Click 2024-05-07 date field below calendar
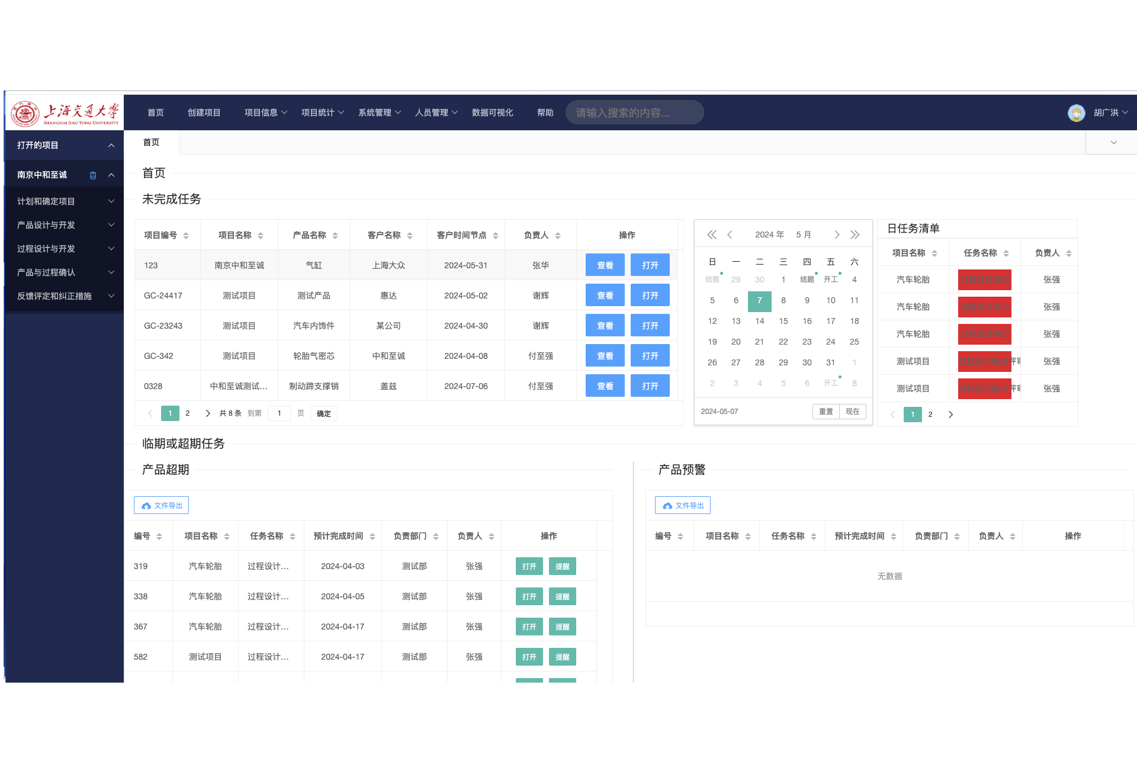 point(720,412)
